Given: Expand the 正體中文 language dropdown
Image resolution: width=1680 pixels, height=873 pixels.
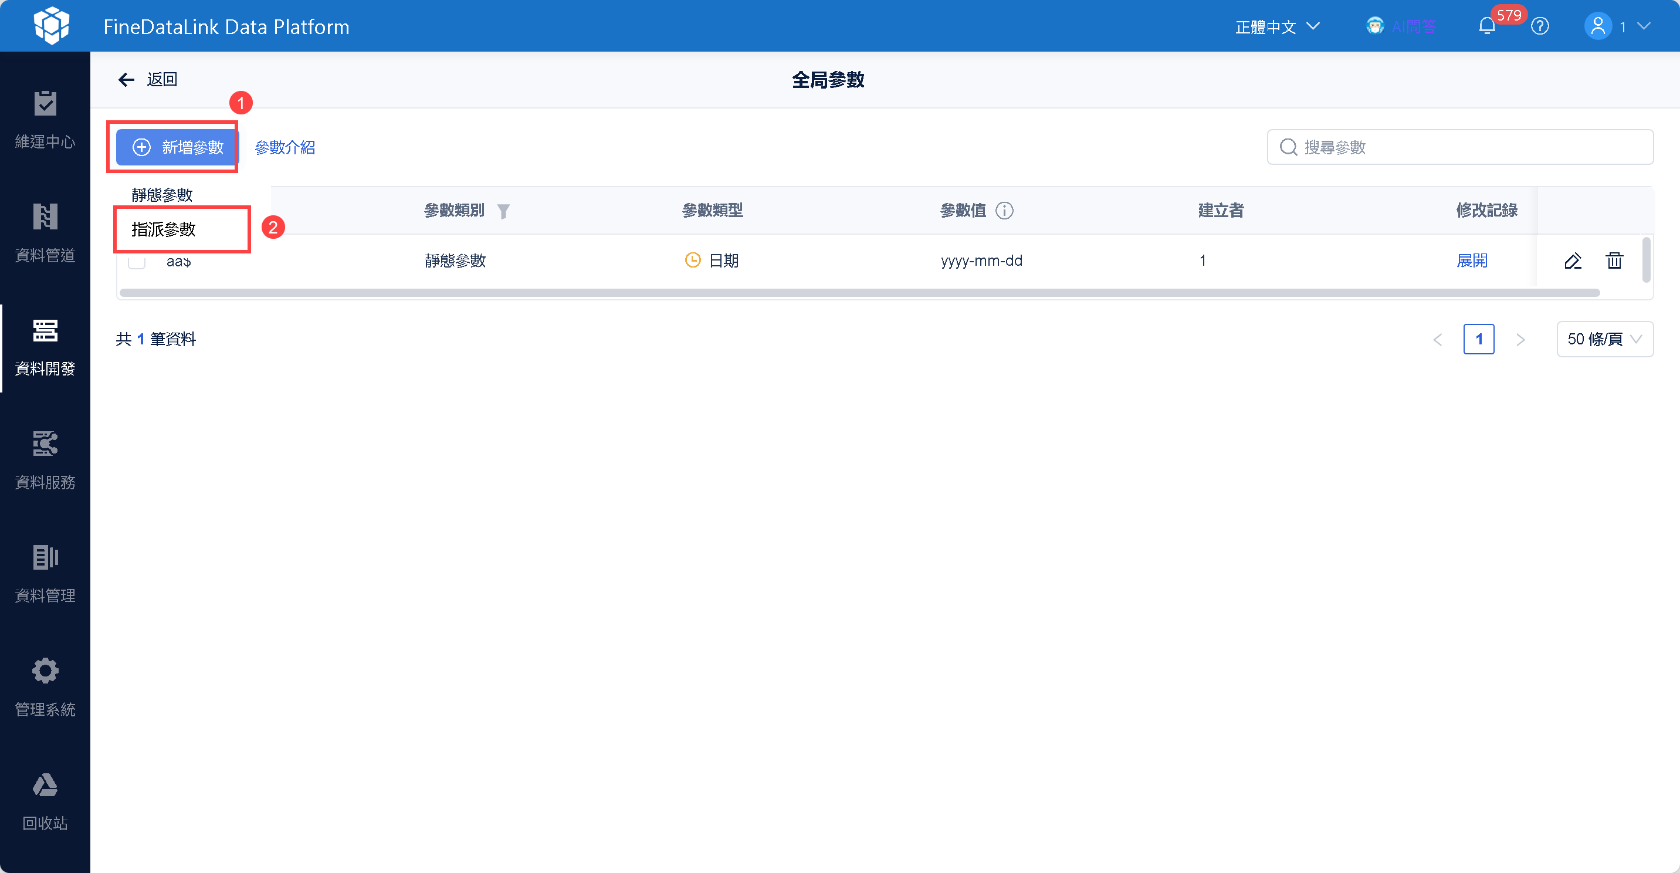Looking at the screenshot, I should pos(1277,27).
